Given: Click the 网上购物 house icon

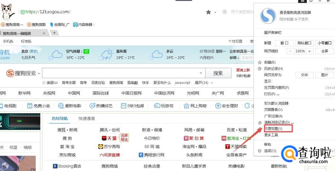Looking at the screenshot, I should [186, 106].
